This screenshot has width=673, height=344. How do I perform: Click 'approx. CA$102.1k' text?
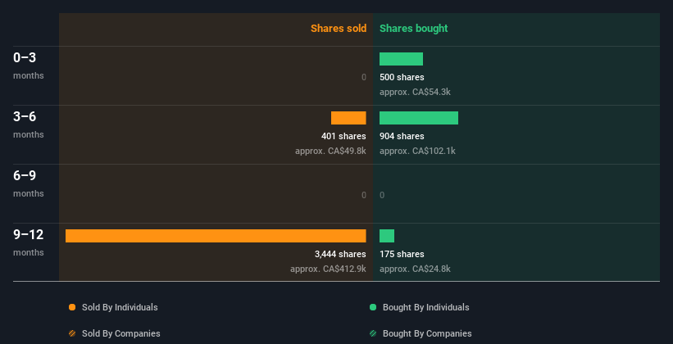(x=417, y=151)
